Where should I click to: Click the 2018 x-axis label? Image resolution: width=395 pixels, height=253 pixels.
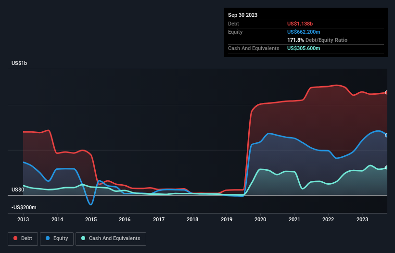point(192,219)
